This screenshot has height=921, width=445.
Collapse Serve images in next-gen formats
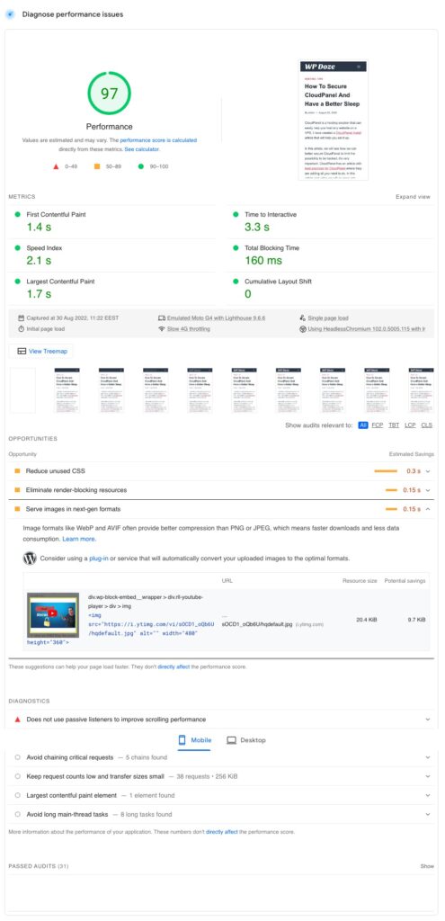click(x=223, y=509)
